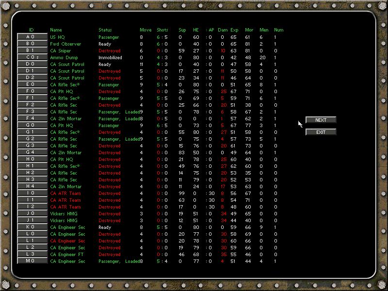Select the H0 CA Plt HQ button
388x291 pixels.
[32, 159]
